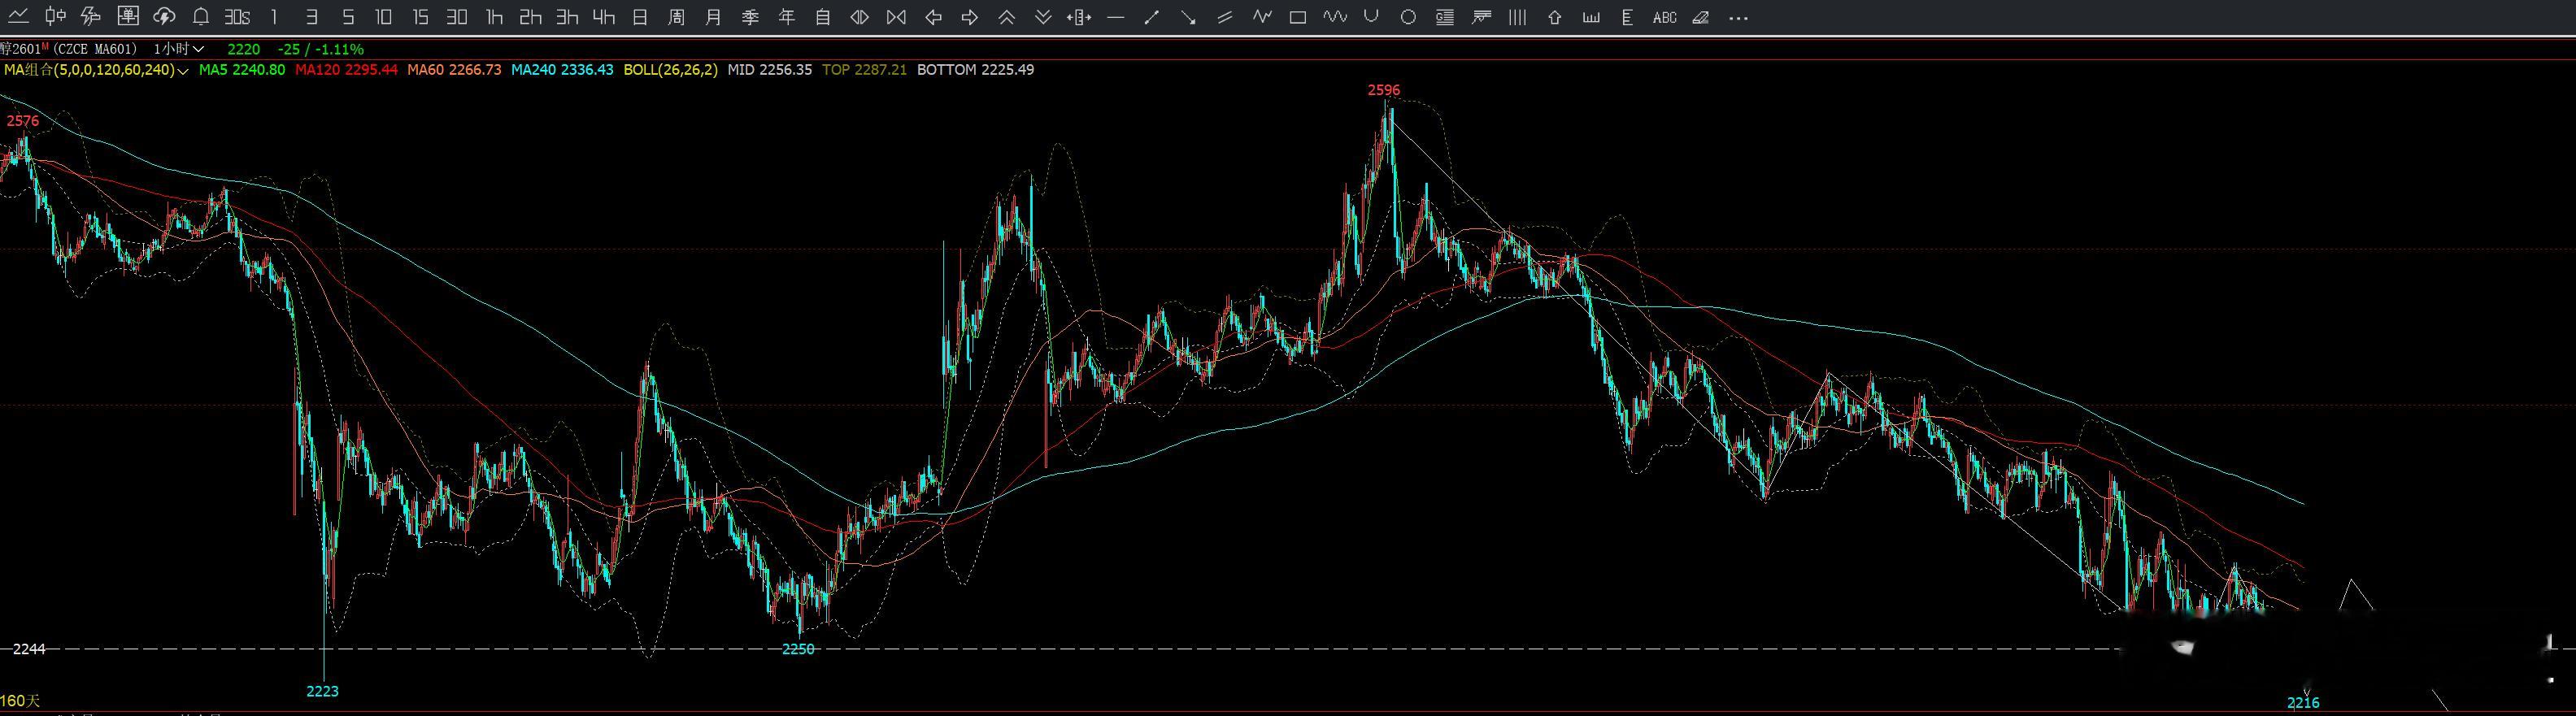Open the 1小时 period dropdown
Screen dimensions: 2576x716
[179, 49]
